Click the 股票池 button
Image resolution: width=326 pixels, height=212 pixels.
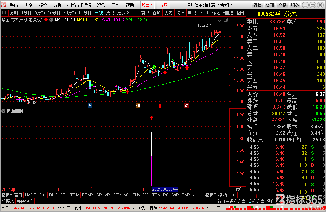[x=147, y=5]
